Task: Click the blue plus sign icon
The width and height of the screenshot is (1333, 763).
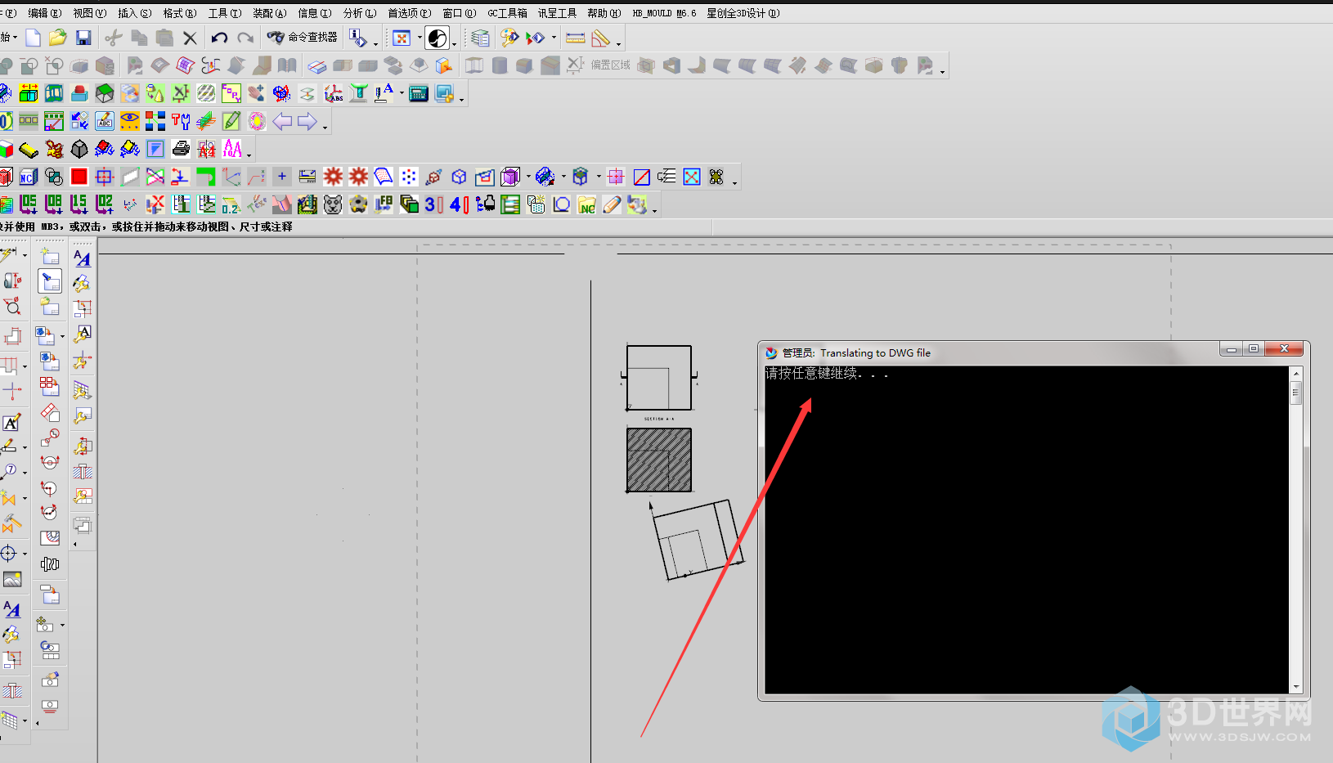Action: pyautogui.click(x=282, y=177)
